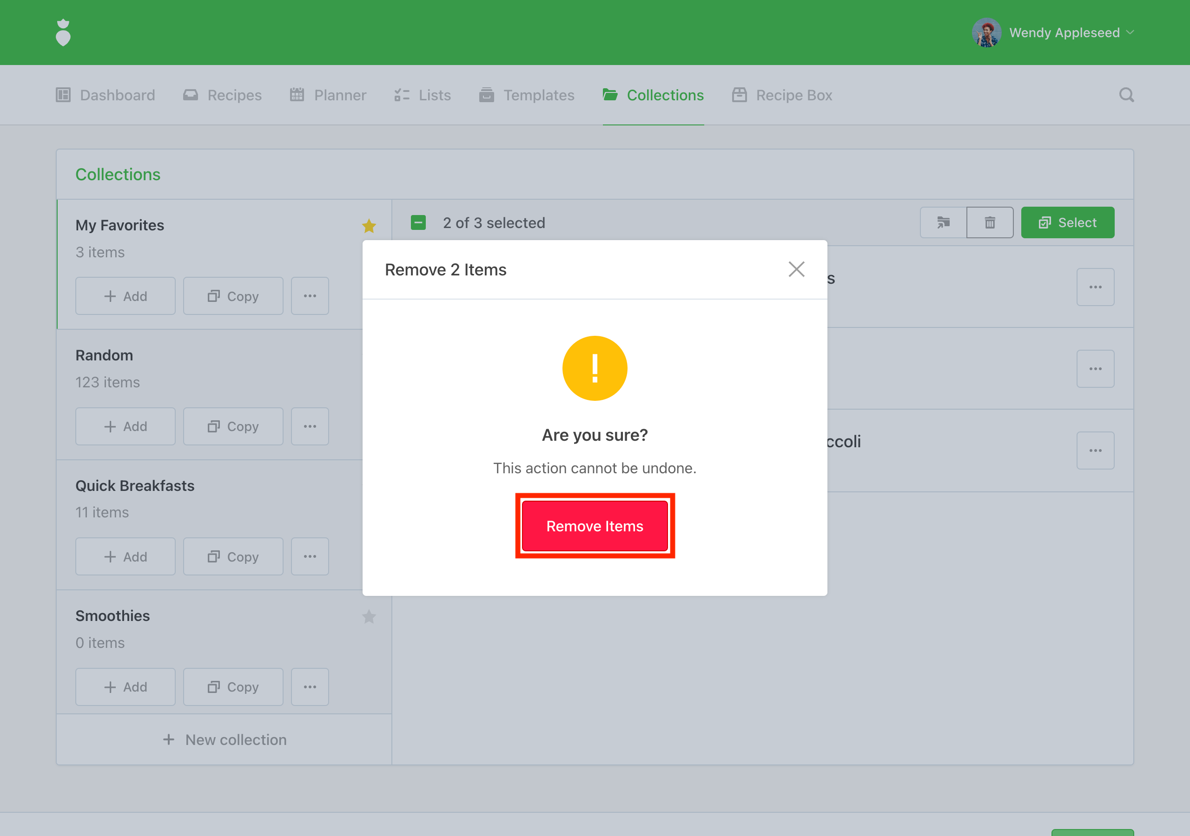The height and width of the screenshot is (836, 1190).
Task: Toggle the 2 of 3 selected checkbox
Action: click(418, 223)
